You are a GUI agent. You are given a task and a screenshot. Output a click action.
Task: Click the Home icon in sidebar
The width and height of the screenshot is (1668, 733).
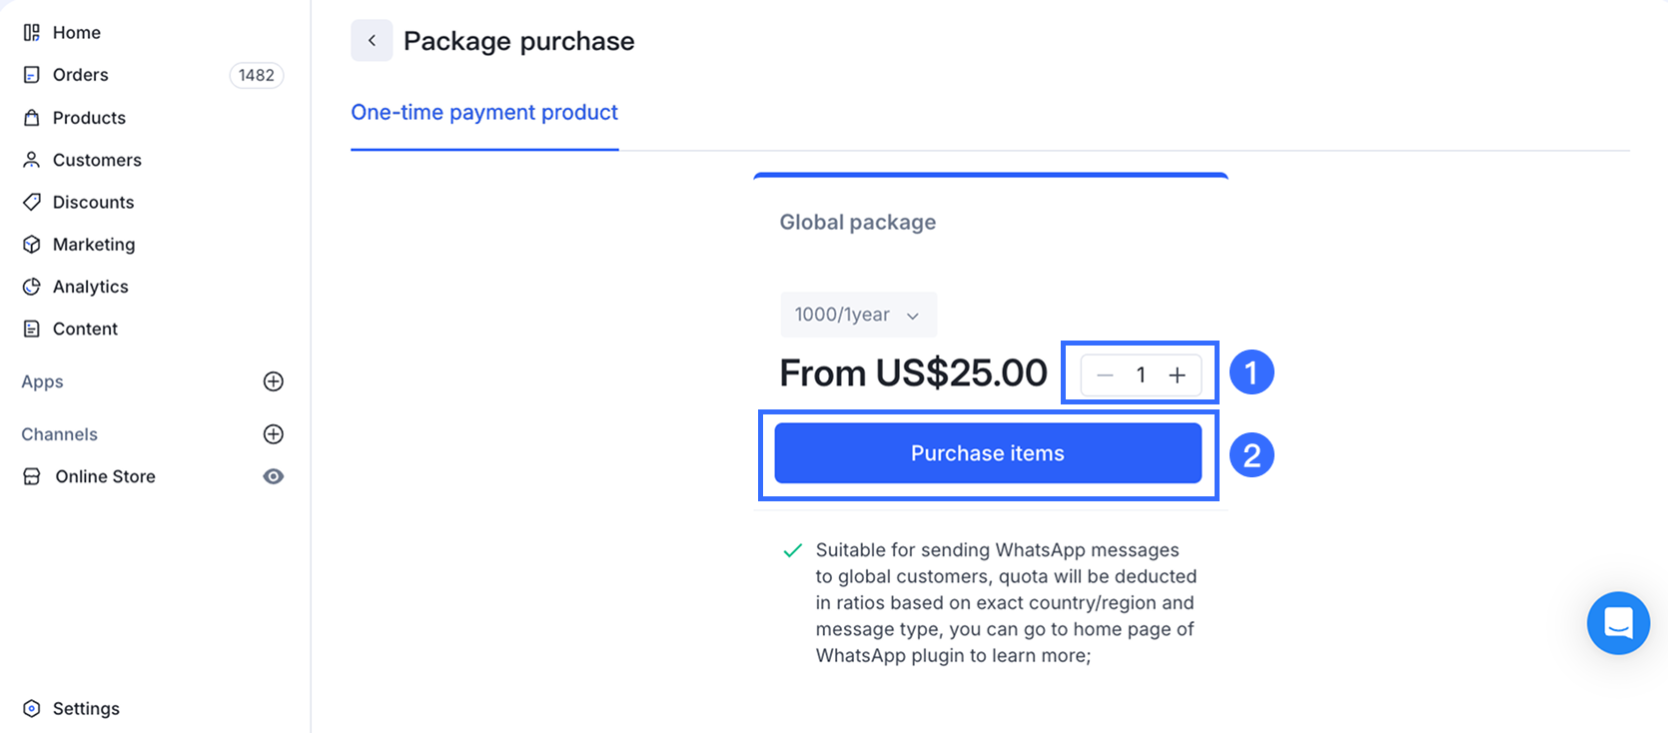coord(32,33)
